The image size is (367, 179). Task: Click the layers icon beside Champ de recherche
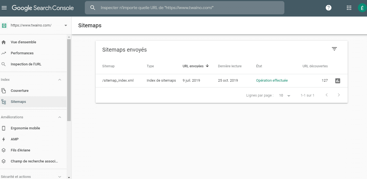4,161
